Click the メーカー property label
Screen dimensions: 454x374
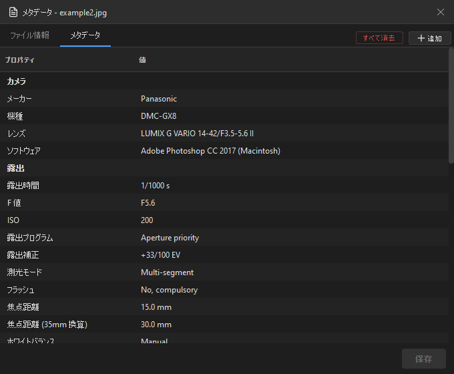19,99
